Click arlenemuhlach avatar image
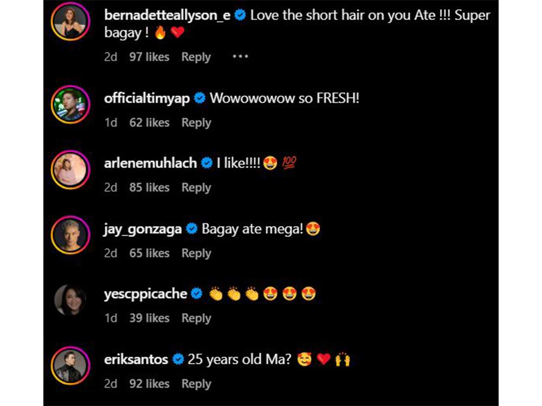The width and height of the screenshot is (542, 406). (x=70, y=168)
